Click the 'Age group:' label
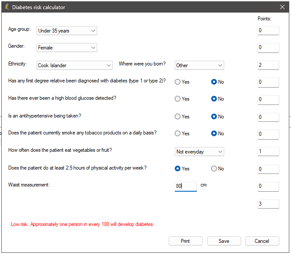Screen dimensions: 291x255 [x=20, y=29]
